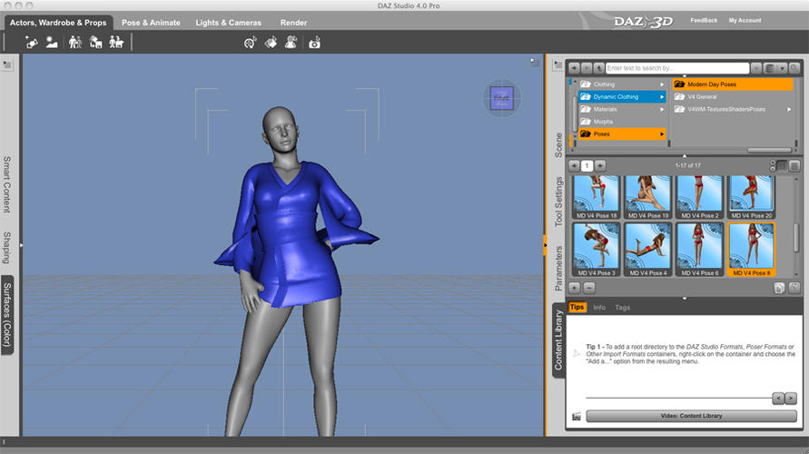This screenshot has height=454, width=809.
Task: Click the magnifier search button
Action: point(794,68)
